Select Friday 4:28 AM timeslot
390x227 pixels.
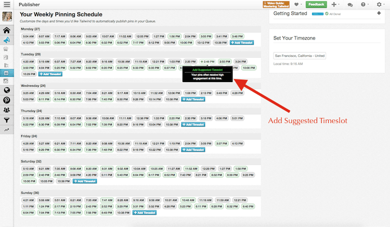[x=29, y=143]
